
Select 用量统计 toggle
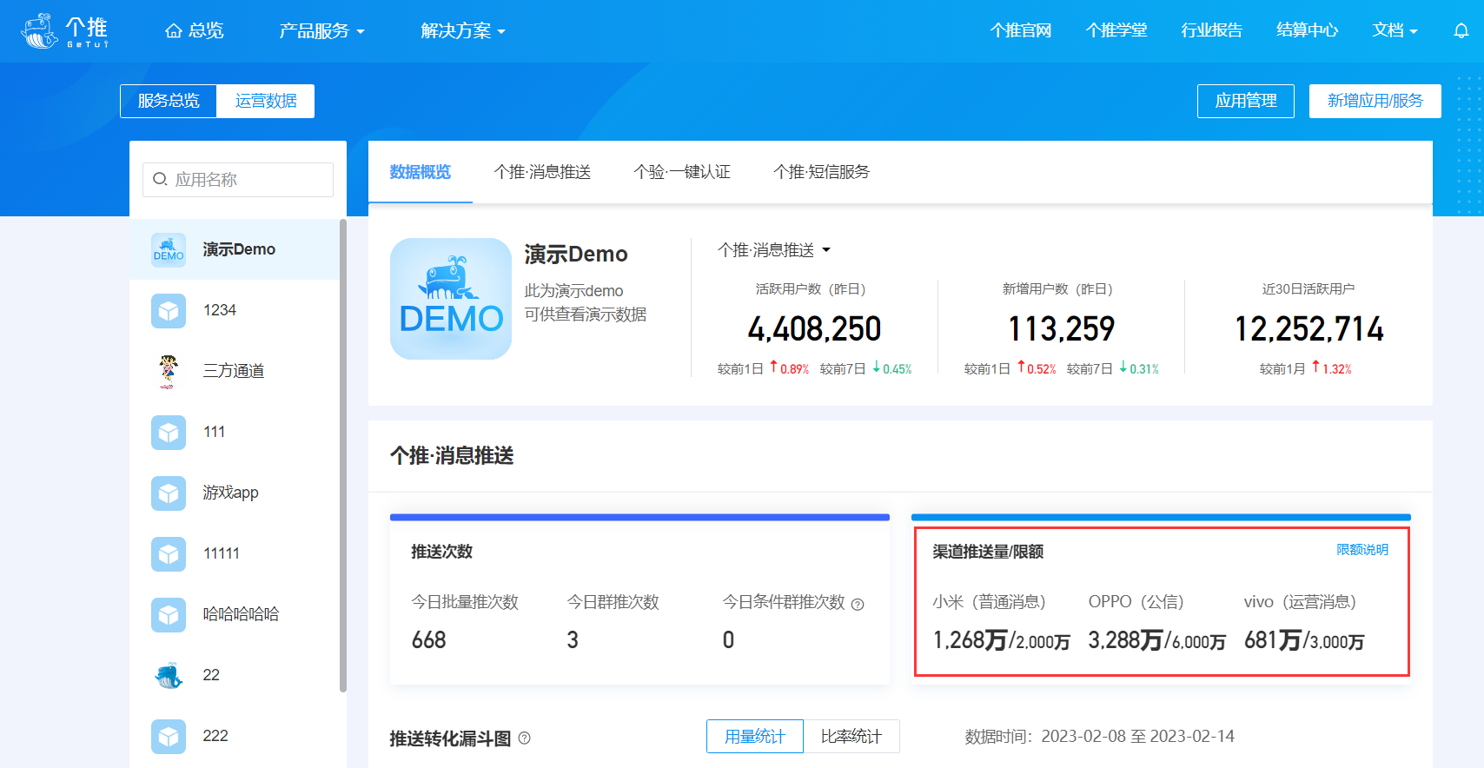[755, 737]
